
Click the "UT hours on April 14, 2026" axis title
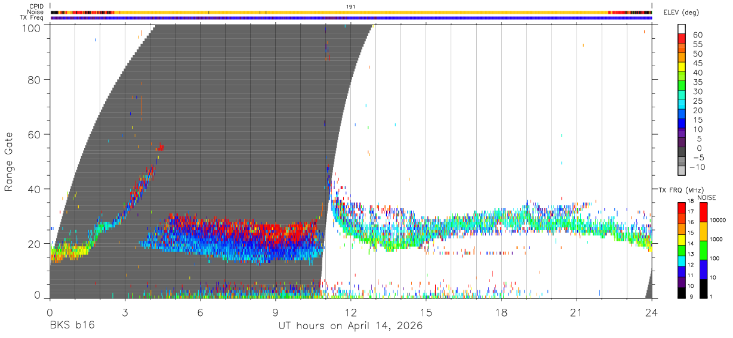tap(350, 326)
